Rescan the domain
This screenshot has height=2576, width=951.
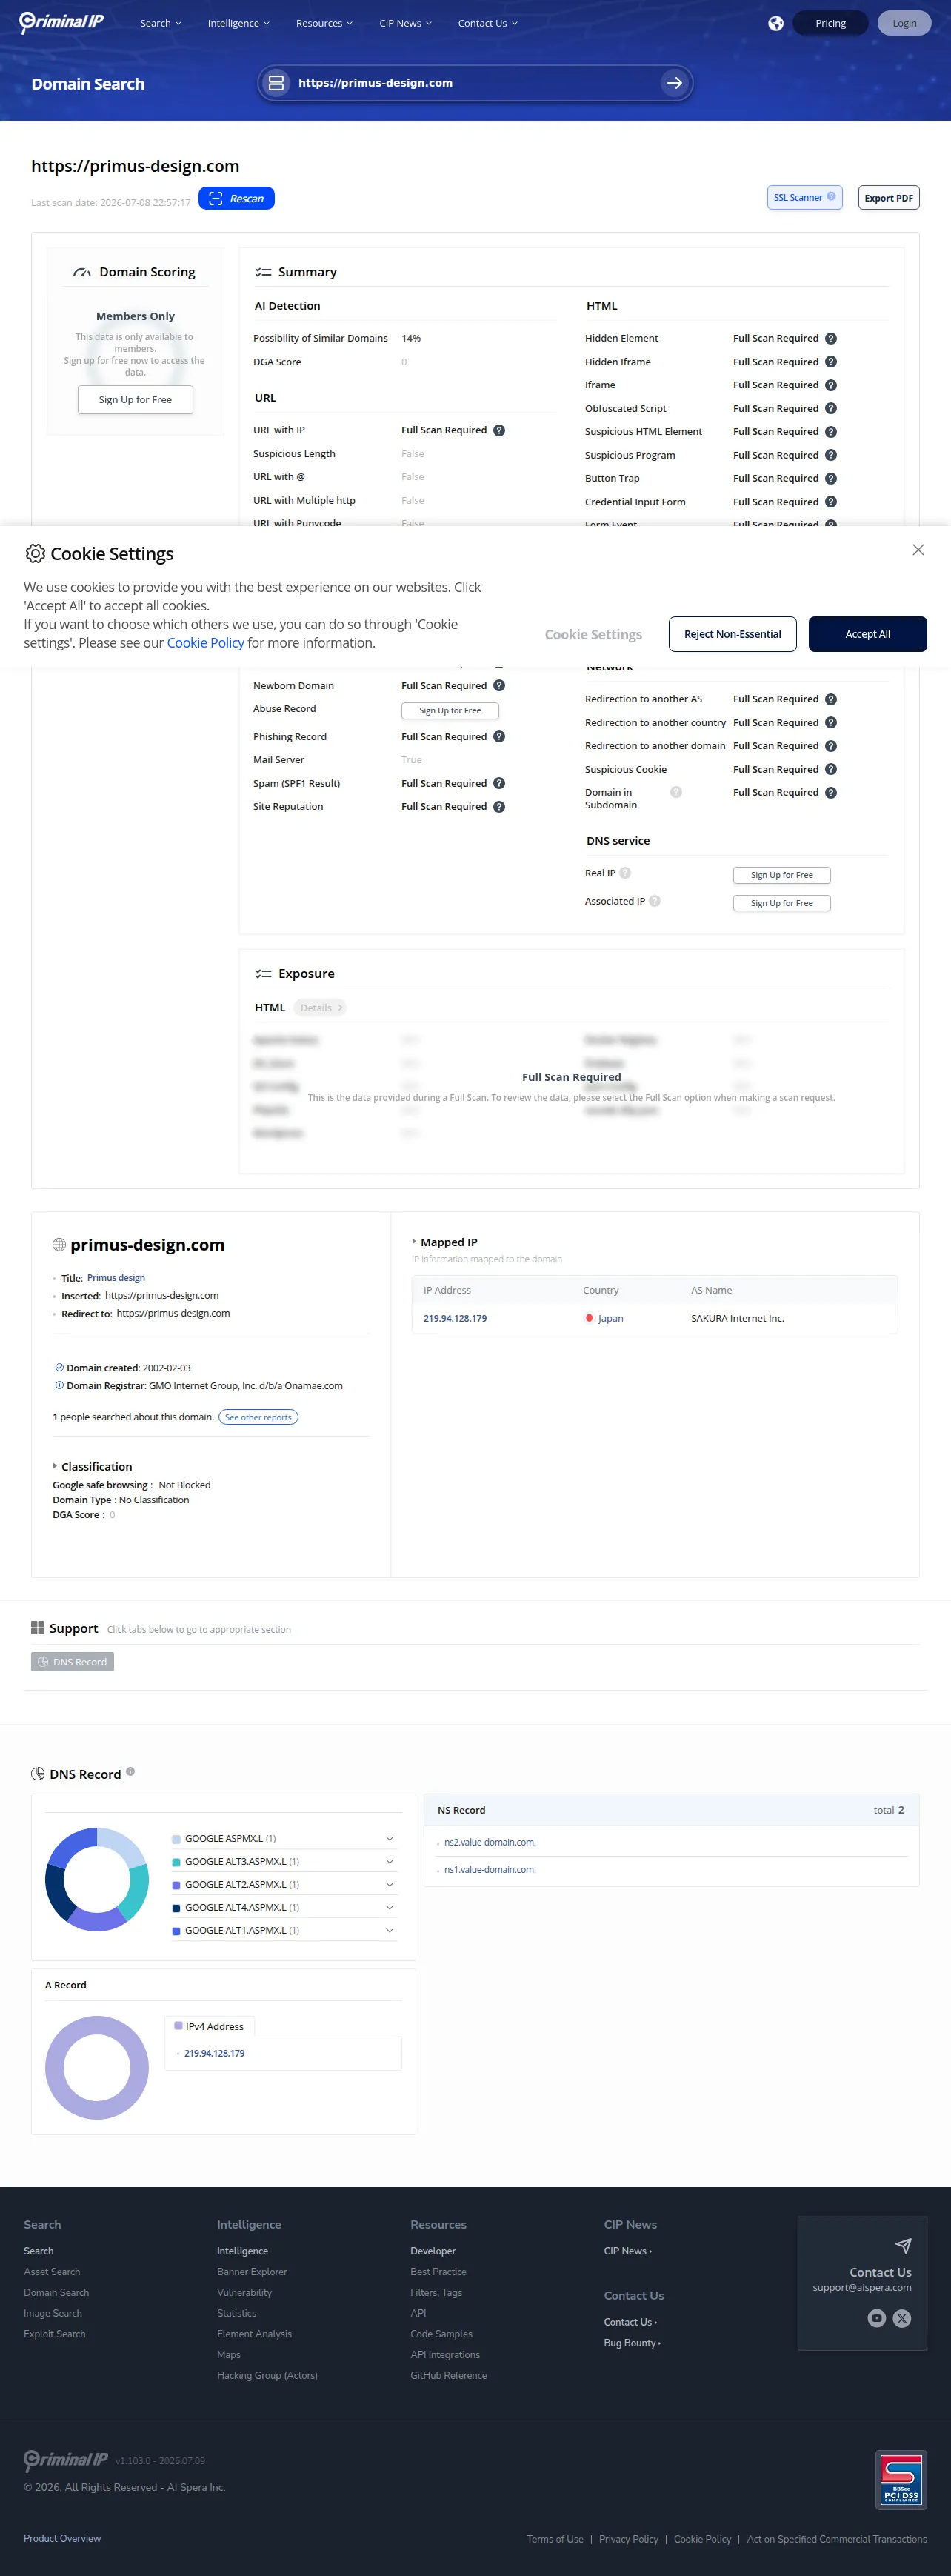click(x=236, y=199)
